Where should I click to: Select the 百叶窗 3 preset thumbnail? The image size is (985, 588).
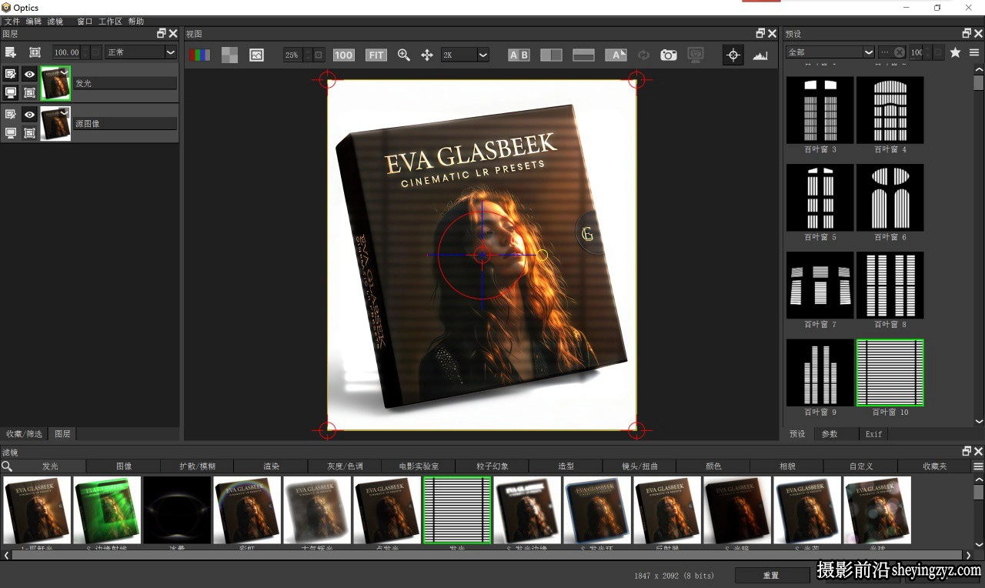(x=820, y=110)
